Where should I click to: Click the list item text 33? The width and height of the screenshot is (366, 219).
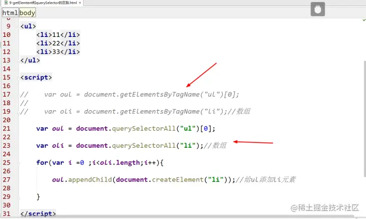point(56,52)
